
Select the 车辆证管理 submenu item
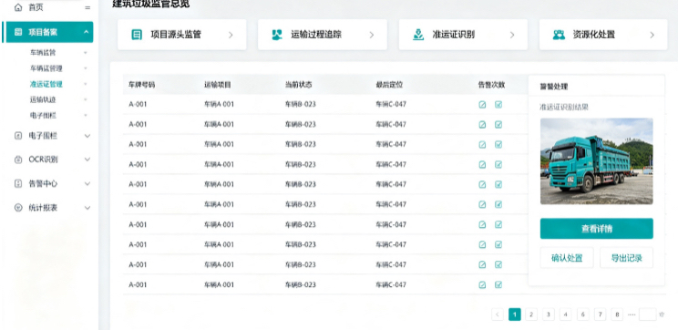[x=46, y=68]
